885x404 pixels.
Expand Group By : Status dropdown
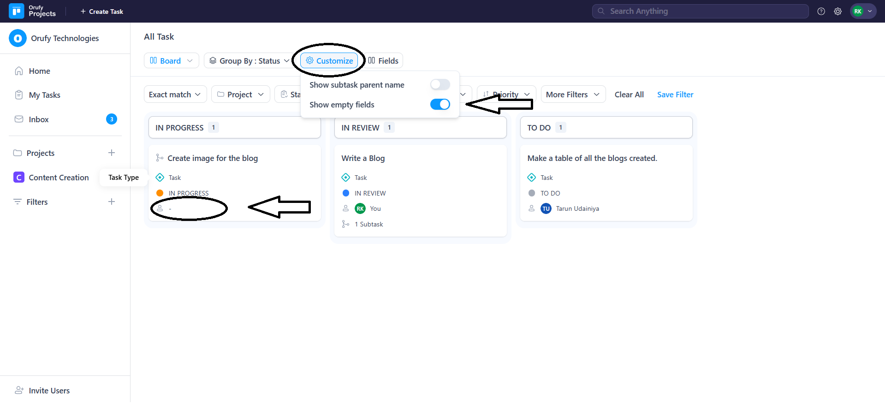[249, 61]
